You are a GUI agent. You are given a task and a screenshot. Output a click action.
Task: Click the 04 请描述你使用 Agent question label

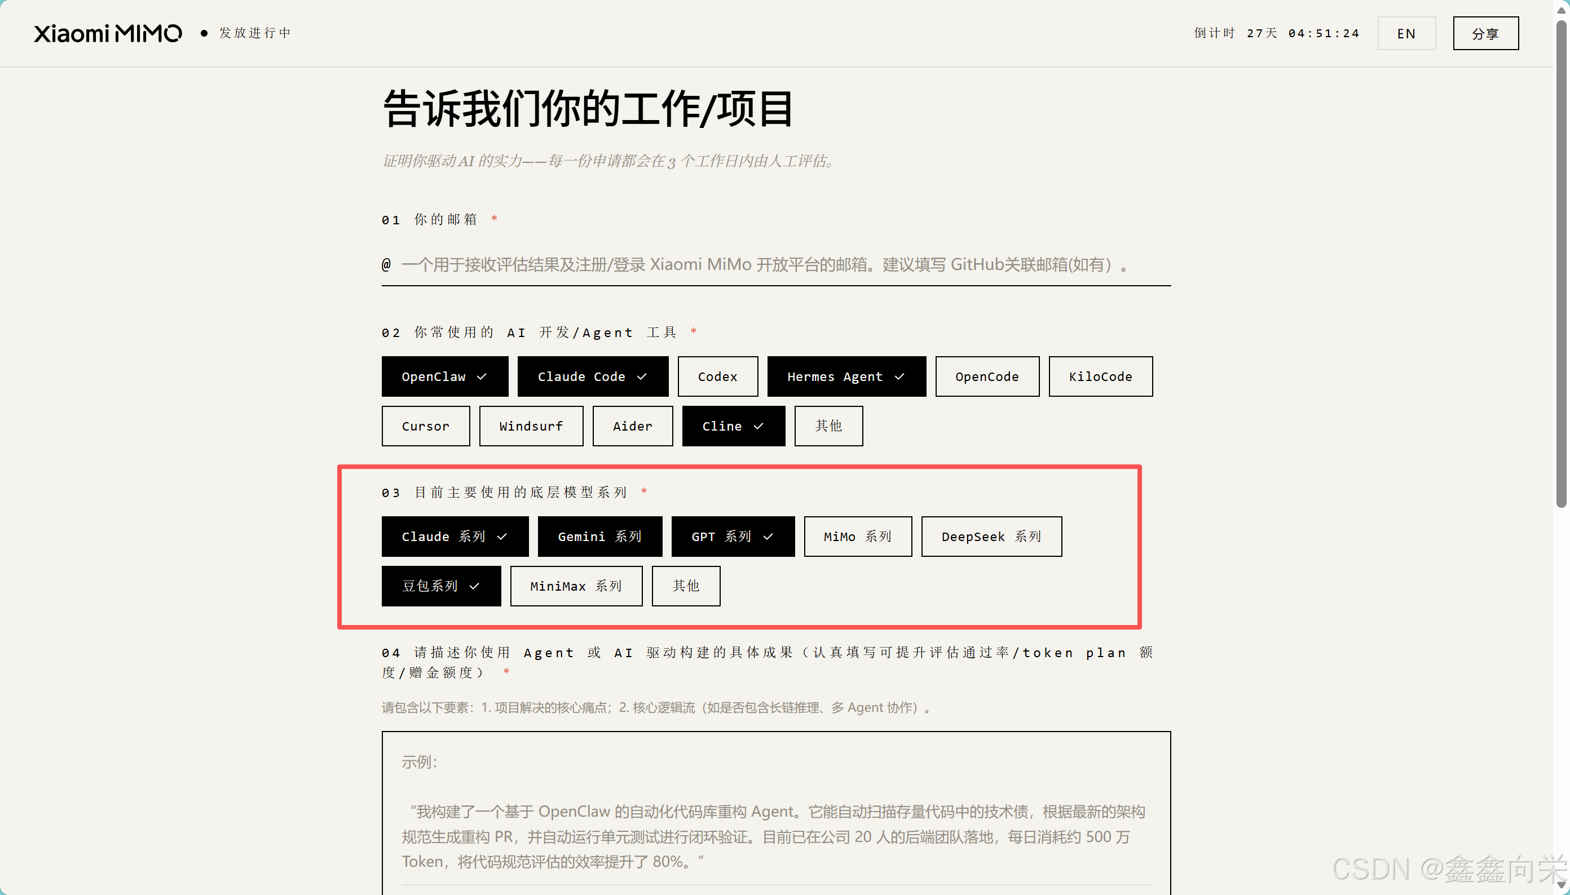click(x=768, y=662)
